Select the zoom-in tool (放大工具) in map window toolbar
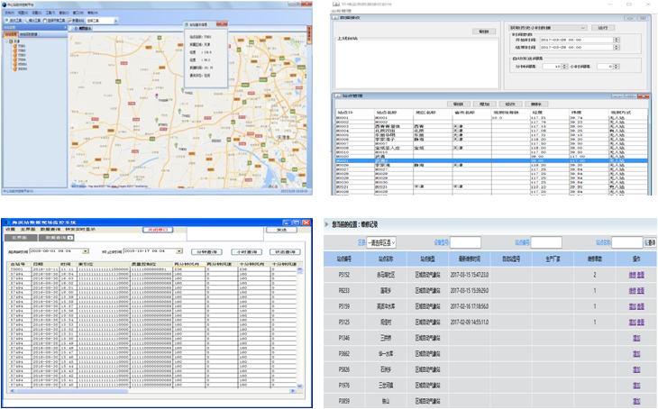658x409 pixels. click(13, 21)
